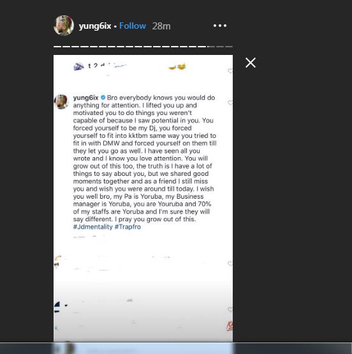Click yung6ix avatar beside the long comment
The width and height of the screenshot is (352, 354).
(x=61, y=102)
